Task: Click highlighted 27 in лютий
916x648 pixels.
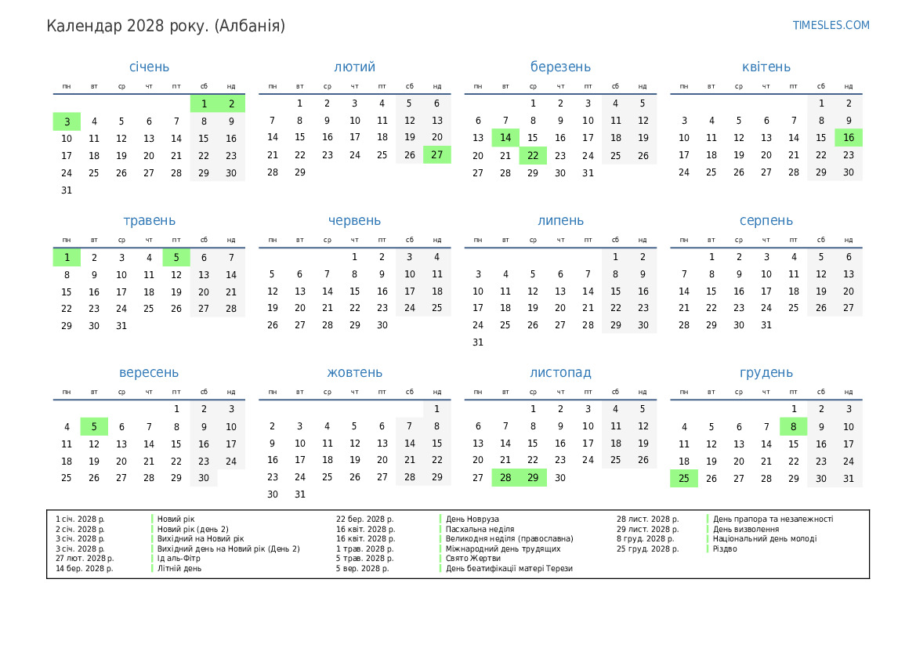Action: pyautogui.click(x=436, y=155)
